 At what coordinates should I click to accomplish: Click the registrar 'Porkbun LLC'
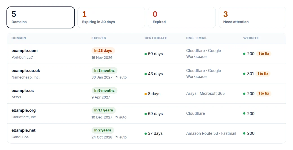22,57
